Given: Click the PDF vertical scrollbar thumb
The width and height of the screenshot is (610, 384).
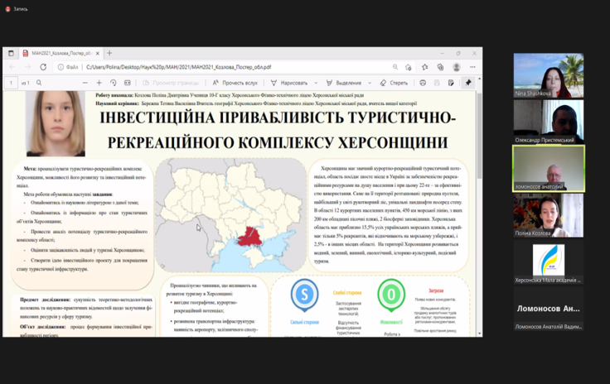Looking at the screenshot, I should click(x=479, y=136).
